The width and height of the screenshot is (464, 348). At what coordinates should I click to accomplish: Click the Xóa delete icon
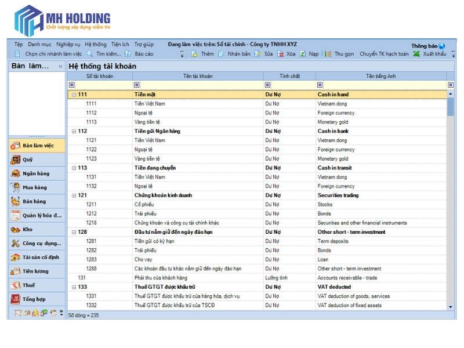281,54
